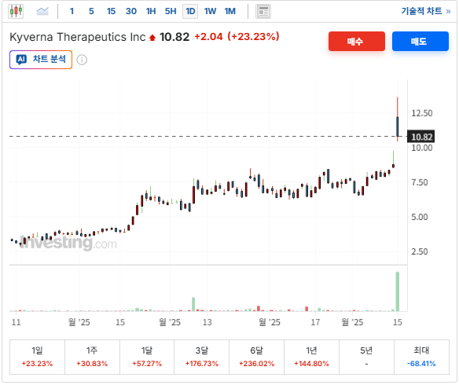Viewport: 459px width, 385px height.
Task: Click the Kyverna Therapeutics Inc title
Action: (78, 37)
